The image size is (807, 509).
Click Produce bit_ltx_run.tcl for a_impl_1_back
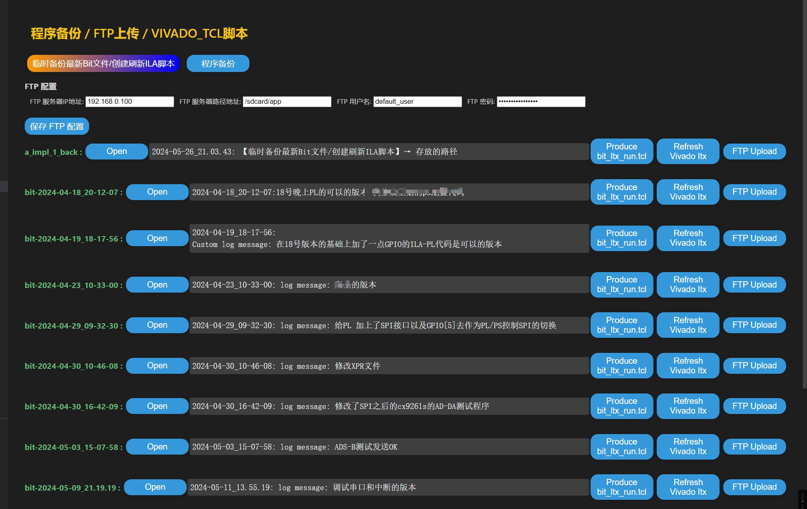click(621, 151)
